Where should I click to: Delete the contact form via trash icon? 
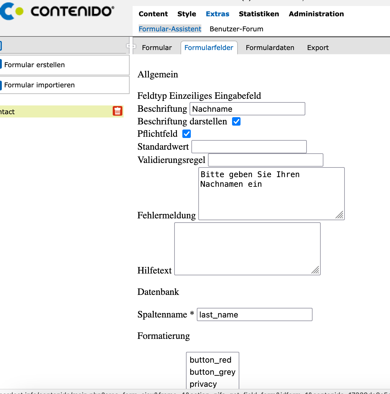pos(118,111)
